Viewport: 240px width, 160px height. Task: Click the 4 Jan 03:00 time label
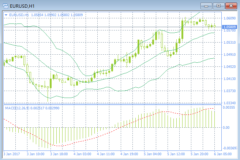click(82, 154)
